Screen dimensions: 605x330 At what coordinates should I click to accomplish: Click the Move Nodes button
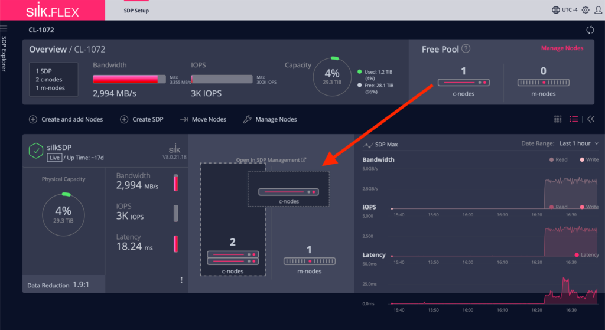tap(203, 119)
